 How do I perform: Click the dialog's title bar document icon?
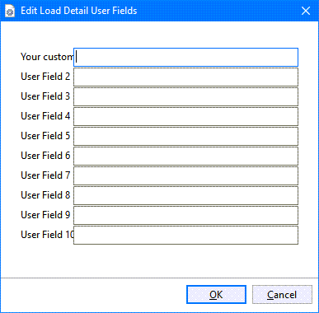pyautogui.click(x=10, y=11)
